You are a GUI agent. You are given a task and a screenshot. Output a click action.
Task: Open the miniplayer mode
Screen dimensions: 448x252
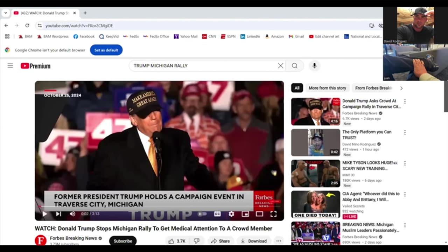coord(245,214)
